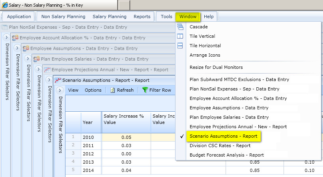Open the Options menu in the report toolbar

93,90
